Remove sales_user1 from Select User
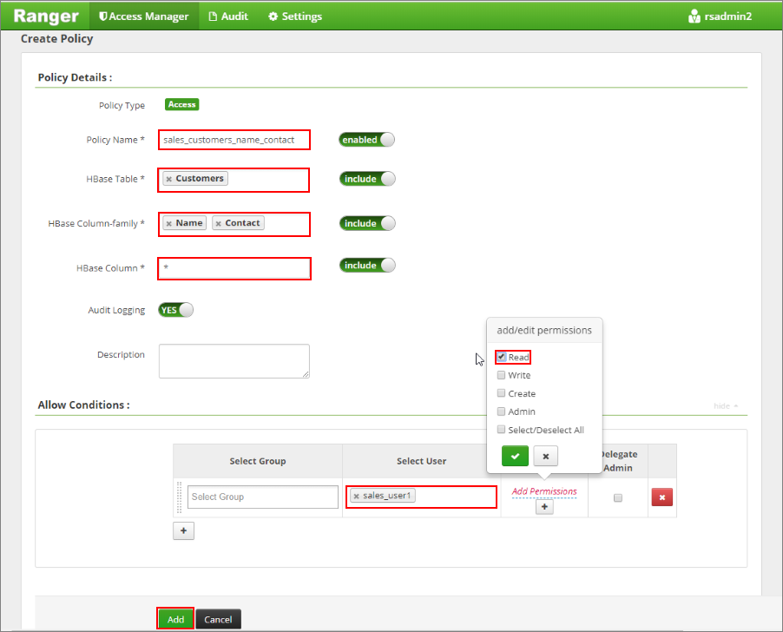This screenshot has width=783, height=632. [356, 497]
